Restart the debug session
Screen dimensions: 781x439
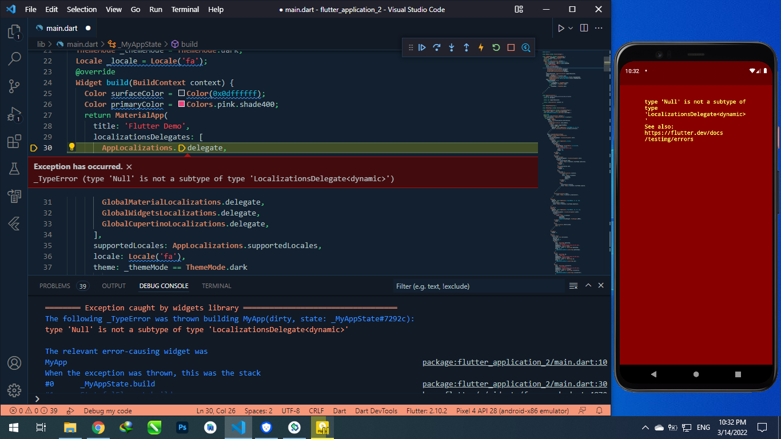(496, 48)
